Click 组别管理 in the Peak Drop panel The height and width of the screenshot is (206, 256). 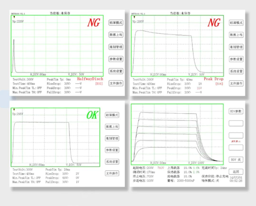pyautogui.click(x=236, y=47)
